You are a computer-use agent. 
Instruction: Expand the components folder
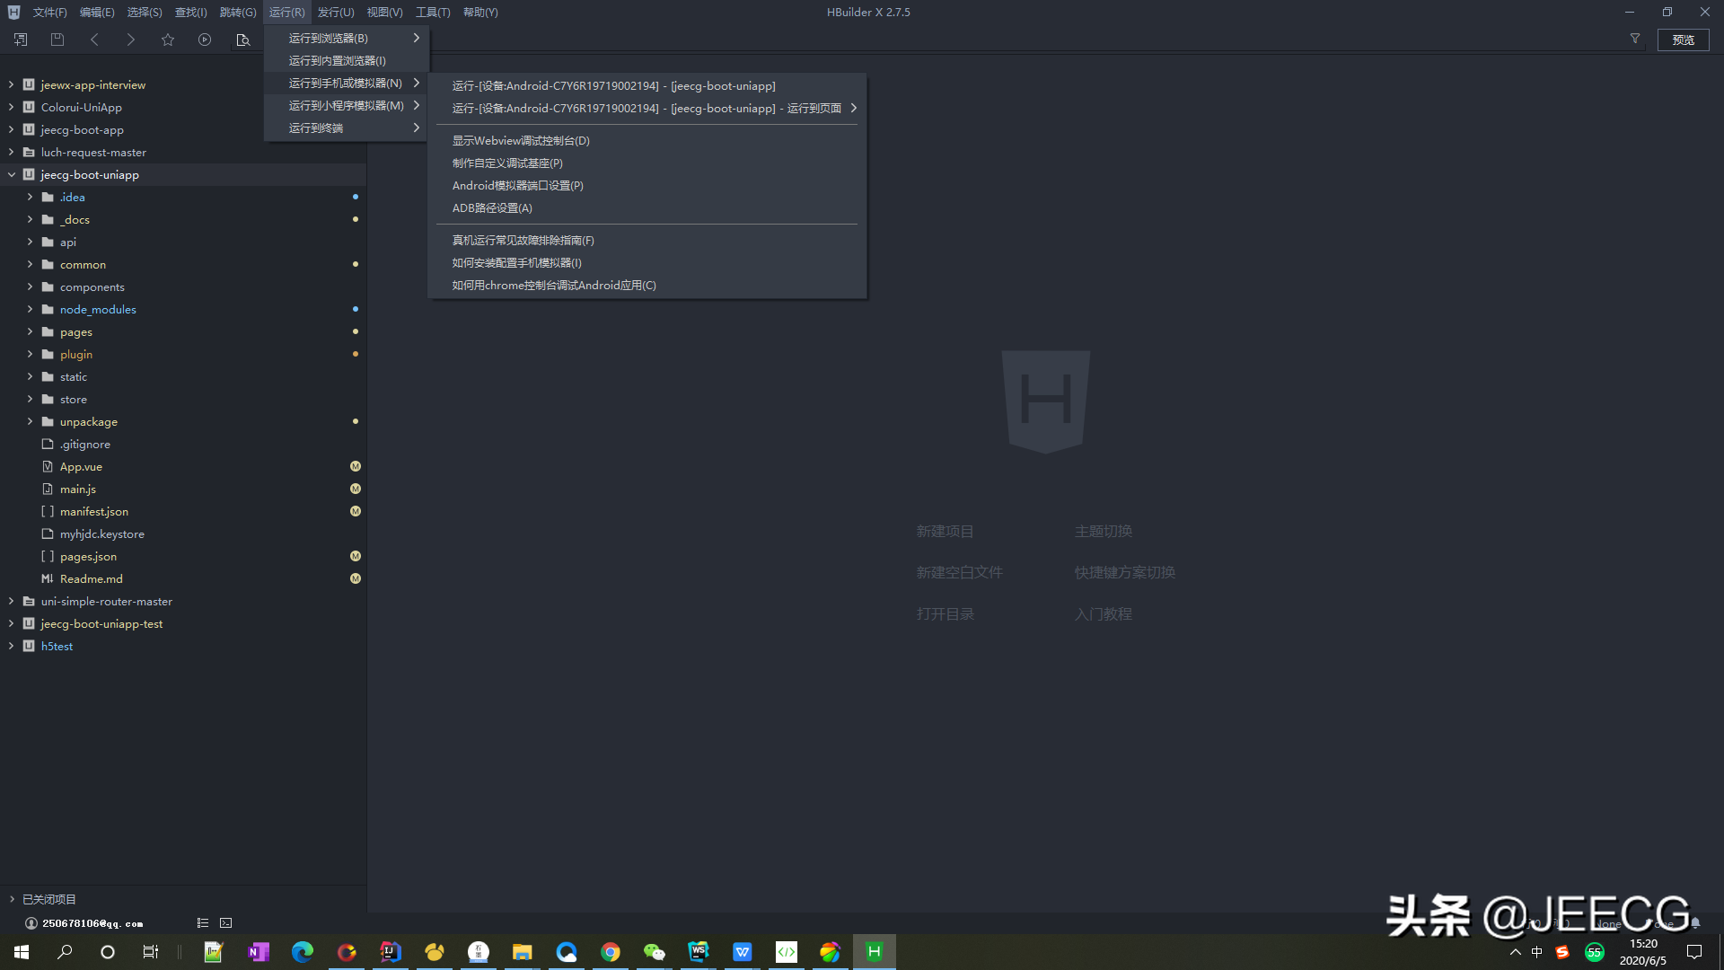click(30, 287)
